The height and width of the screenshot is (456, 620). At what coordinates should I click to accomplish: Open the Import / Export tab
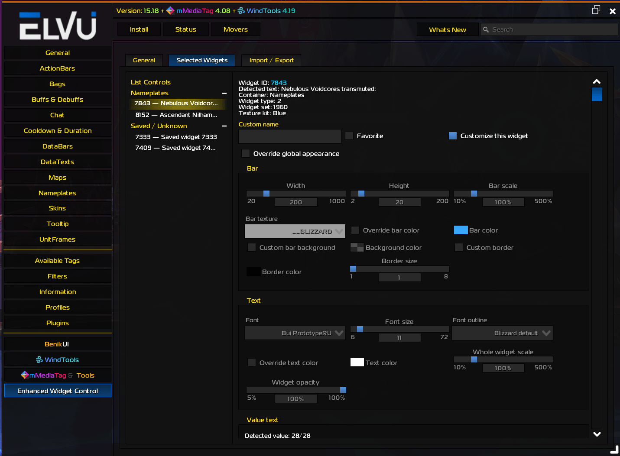pyautogui.click(x=271, y=60)
